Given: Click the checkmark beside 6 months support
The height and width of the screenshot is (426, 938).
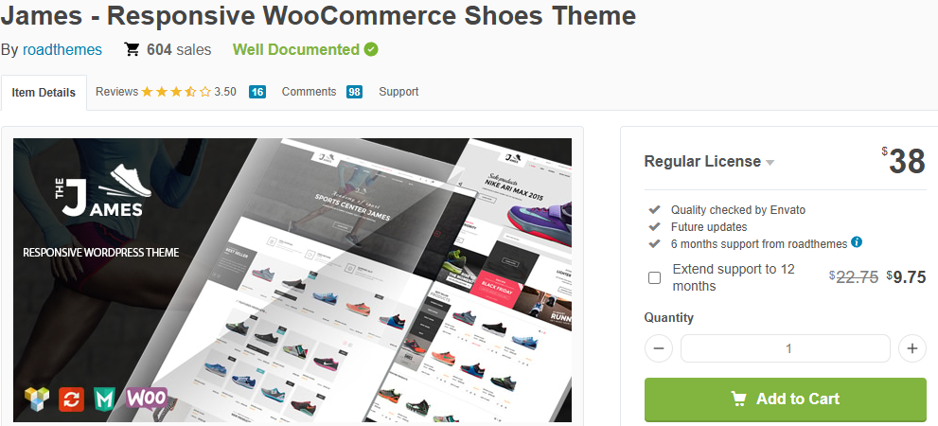Looking at the screenshot, I should point(654,243).
